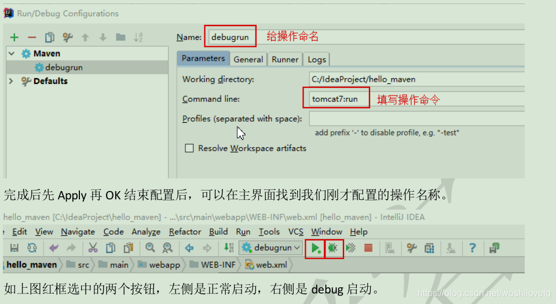Select webapp folder in the breadcrumb
556x304 pixels.
159,265
